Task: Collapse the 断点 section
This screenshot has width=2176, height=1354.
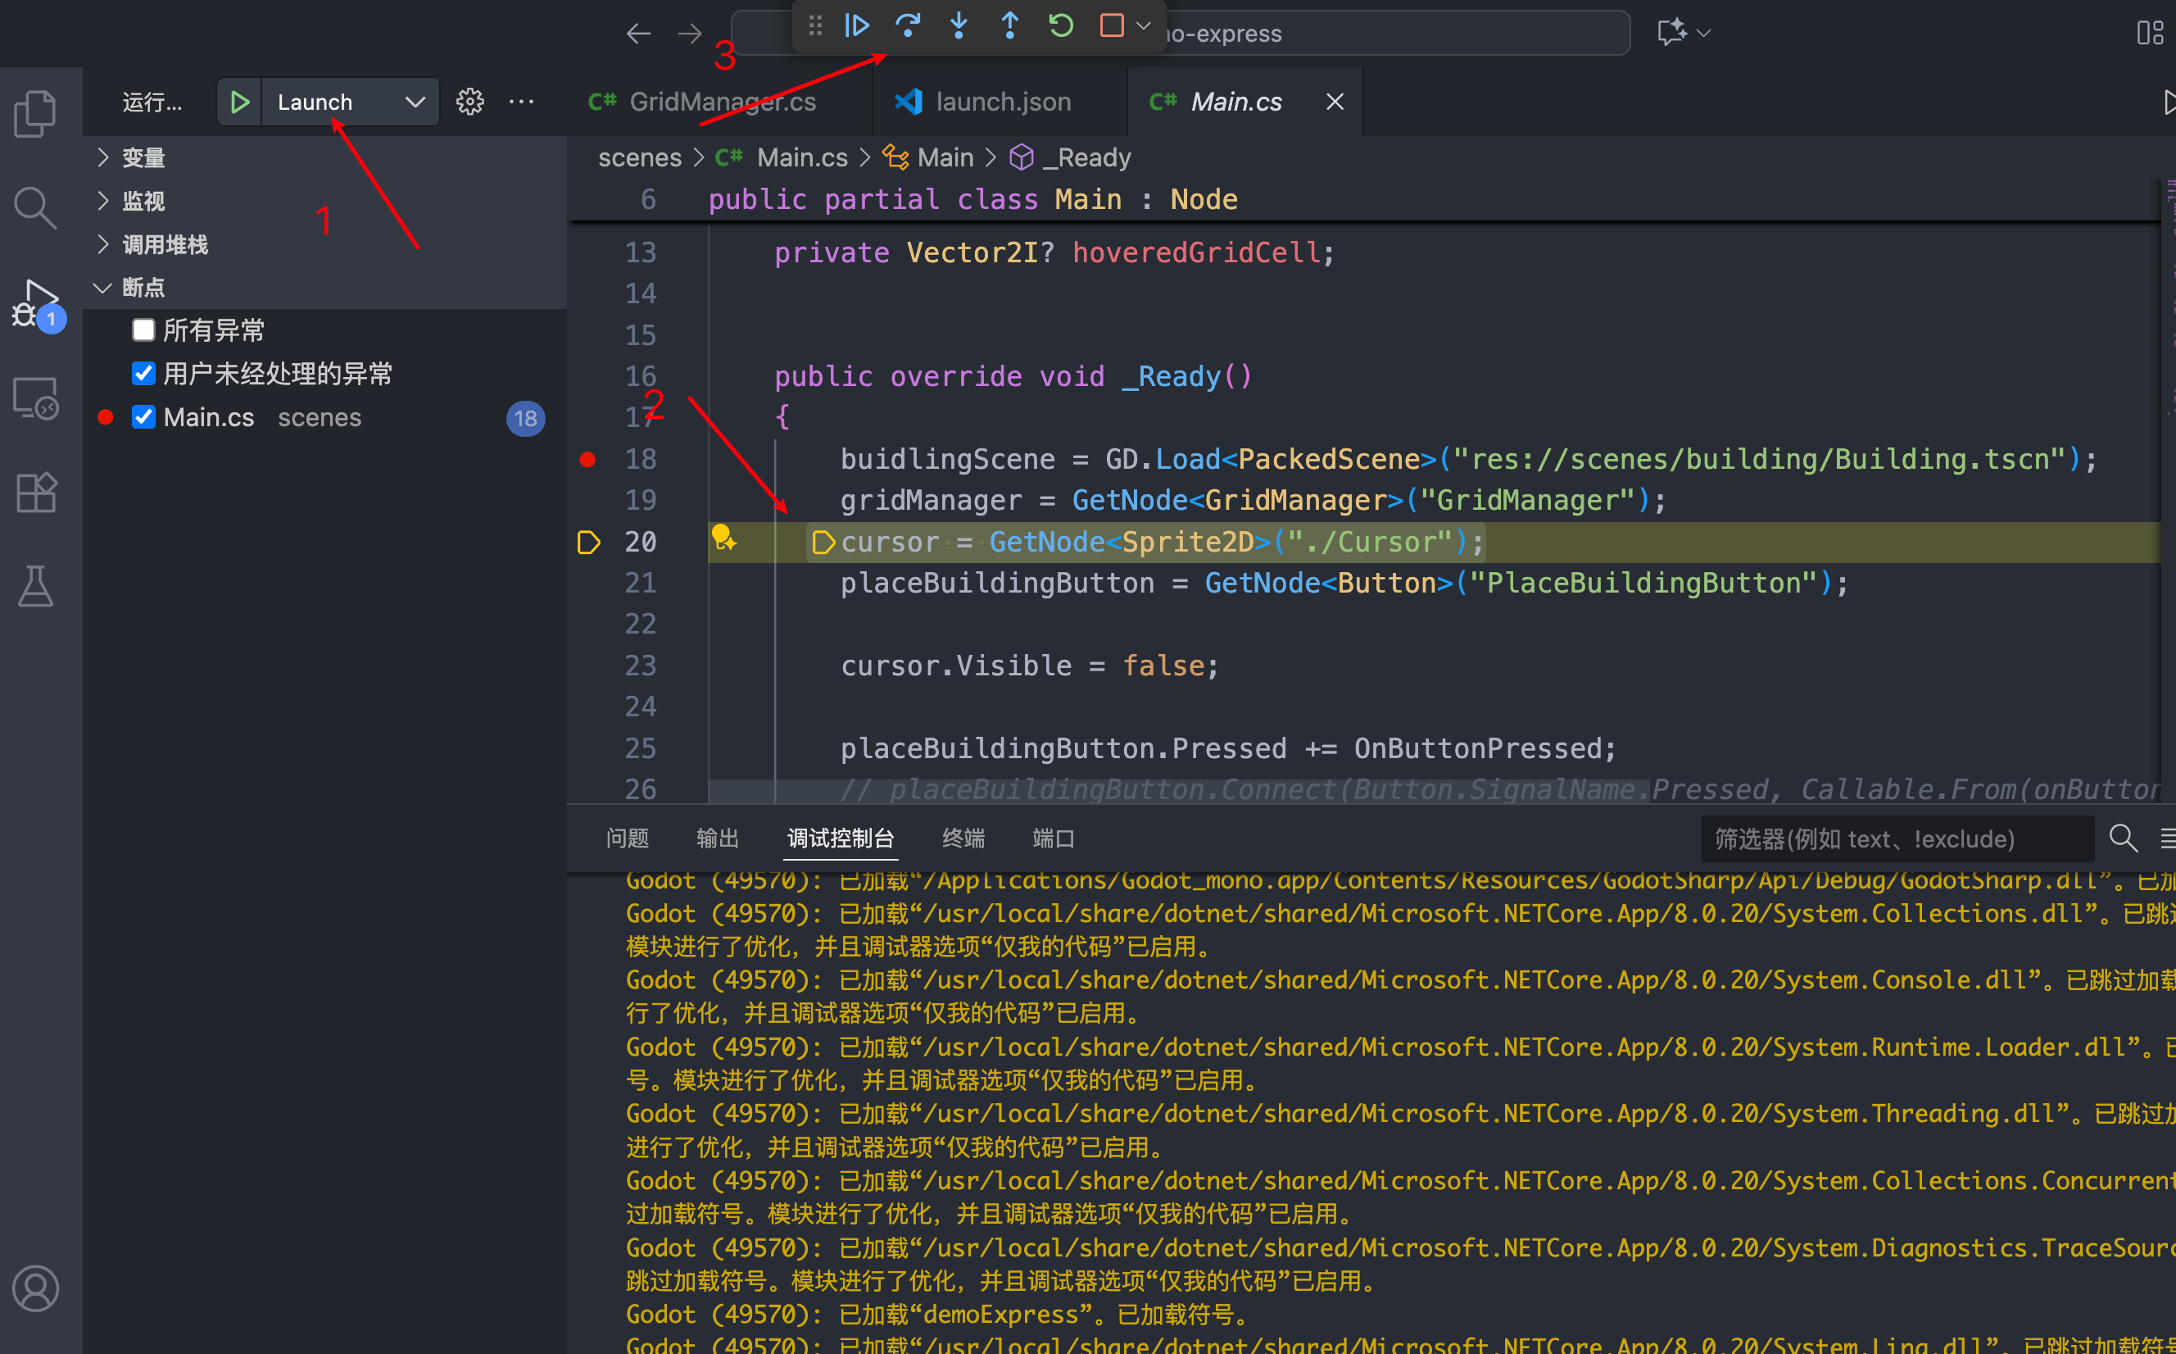Action: coord(143,288)
